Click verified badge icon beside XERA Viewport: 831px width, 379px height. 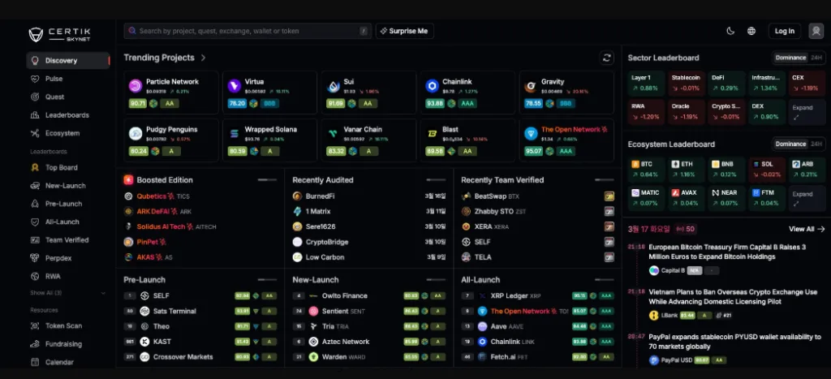click(609, 226)
